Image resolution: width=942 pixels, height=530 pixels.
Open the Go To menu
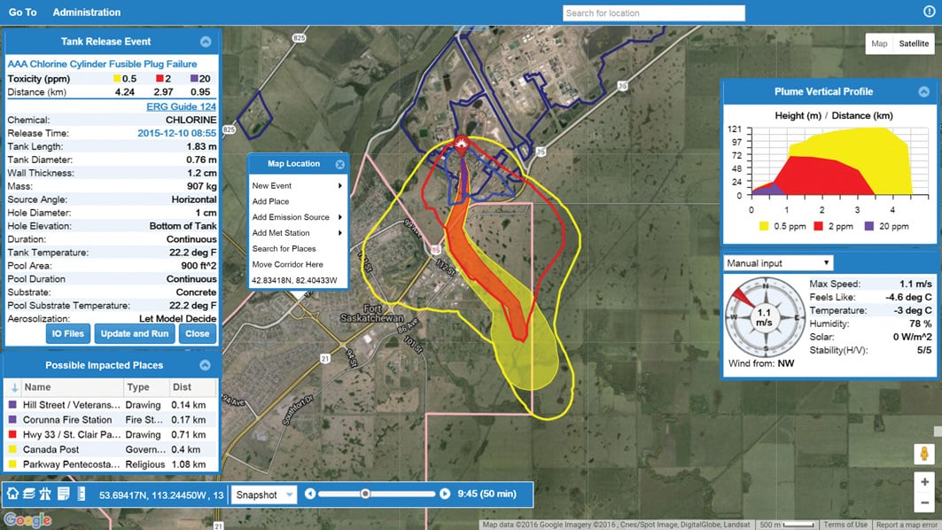coord(23,12)
